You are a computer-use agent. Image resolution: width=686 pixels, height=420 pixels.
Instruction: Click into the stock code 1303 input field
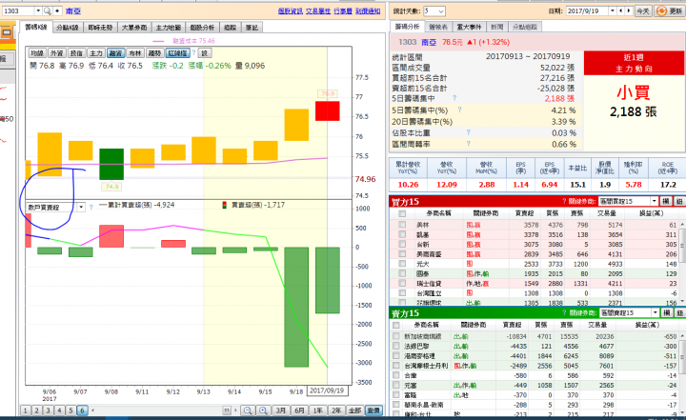click(18, 10)
